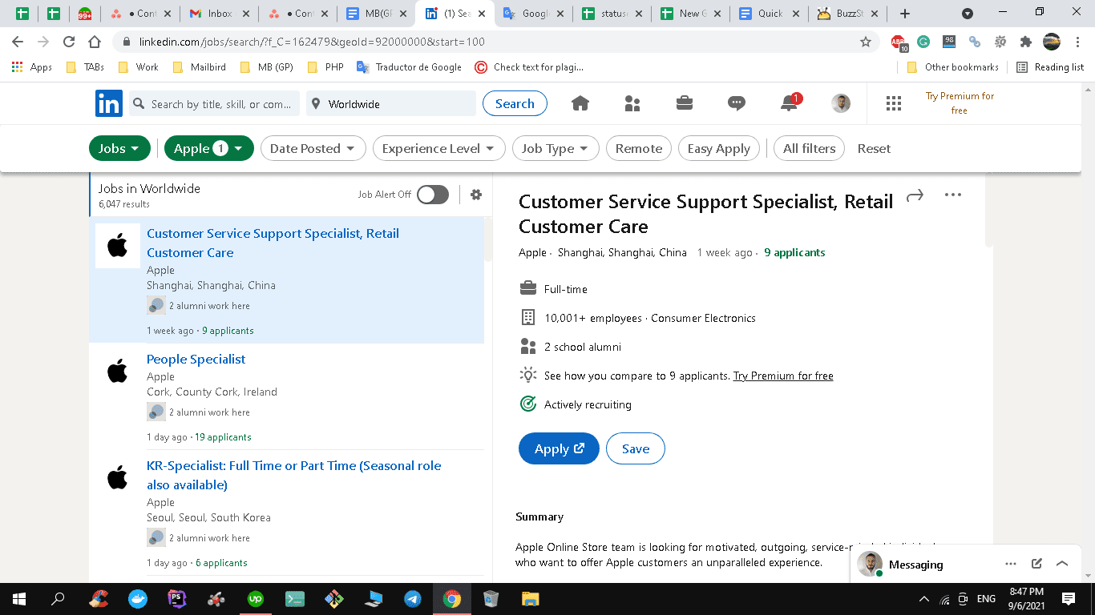Turn on the Job Alert switch
This screenshot has height=615, width=1095.
(433, 195)
